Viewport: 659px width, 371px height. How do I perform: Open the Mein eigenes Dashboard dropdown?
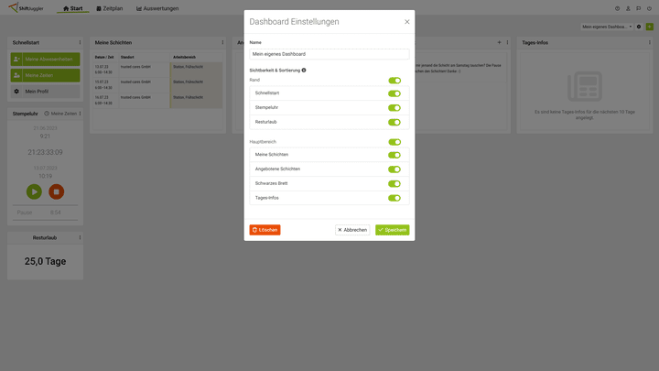point(607,27)
